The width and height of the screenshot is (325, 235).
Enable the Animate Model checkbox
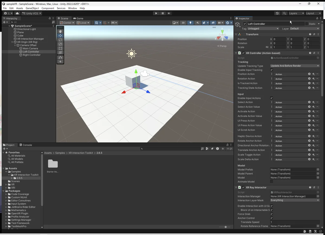[272, 182]
